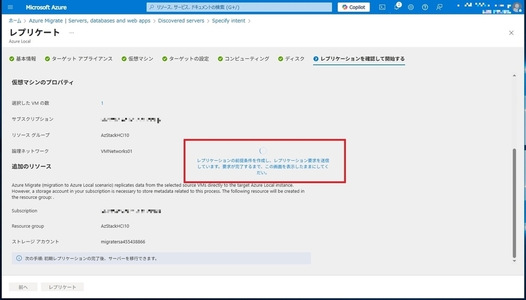Open the Azure portal hamburger menu

coord(10,7)
